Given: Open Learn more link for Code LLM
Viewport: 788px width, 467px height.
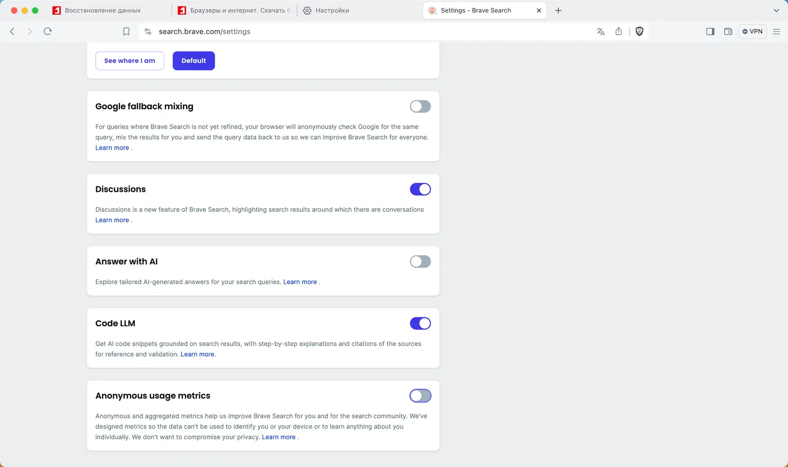Looking at the screenshot, I should (198, 355).
